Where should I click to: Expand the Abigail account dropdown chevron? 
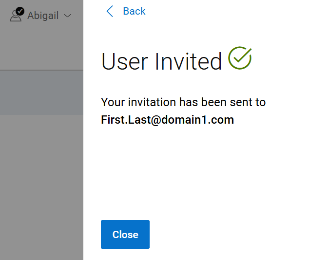click(x=68, y=16)
